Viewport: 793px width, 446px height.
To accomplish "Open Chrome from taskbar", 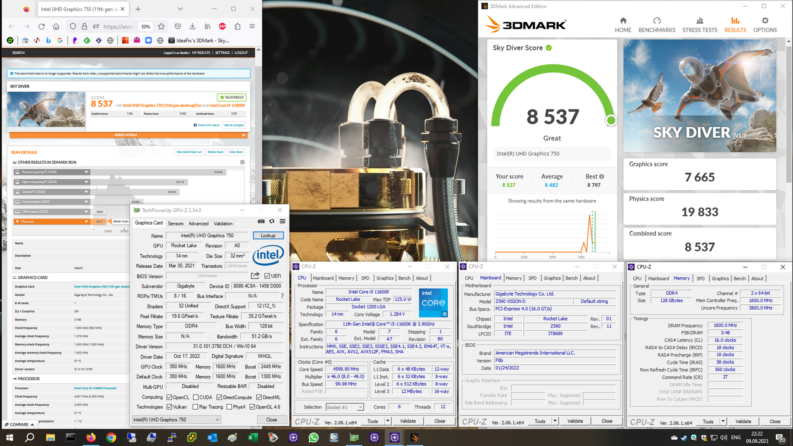I will [111, 437].
